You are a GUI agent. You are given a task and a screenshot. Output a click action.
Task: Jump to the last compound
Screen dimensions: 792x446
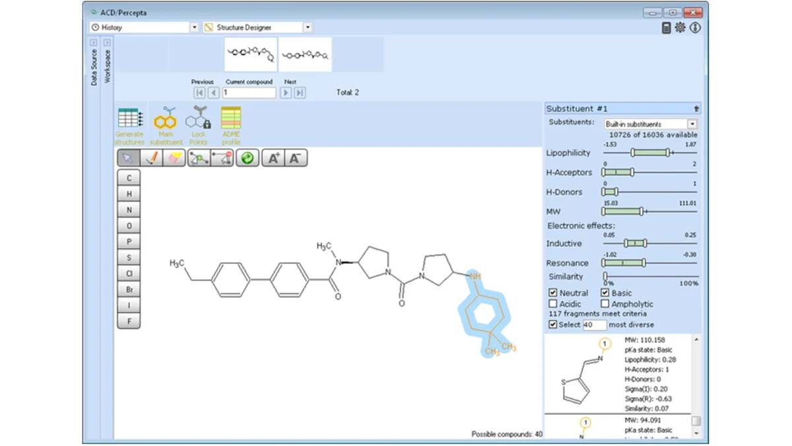coord(300,93)
